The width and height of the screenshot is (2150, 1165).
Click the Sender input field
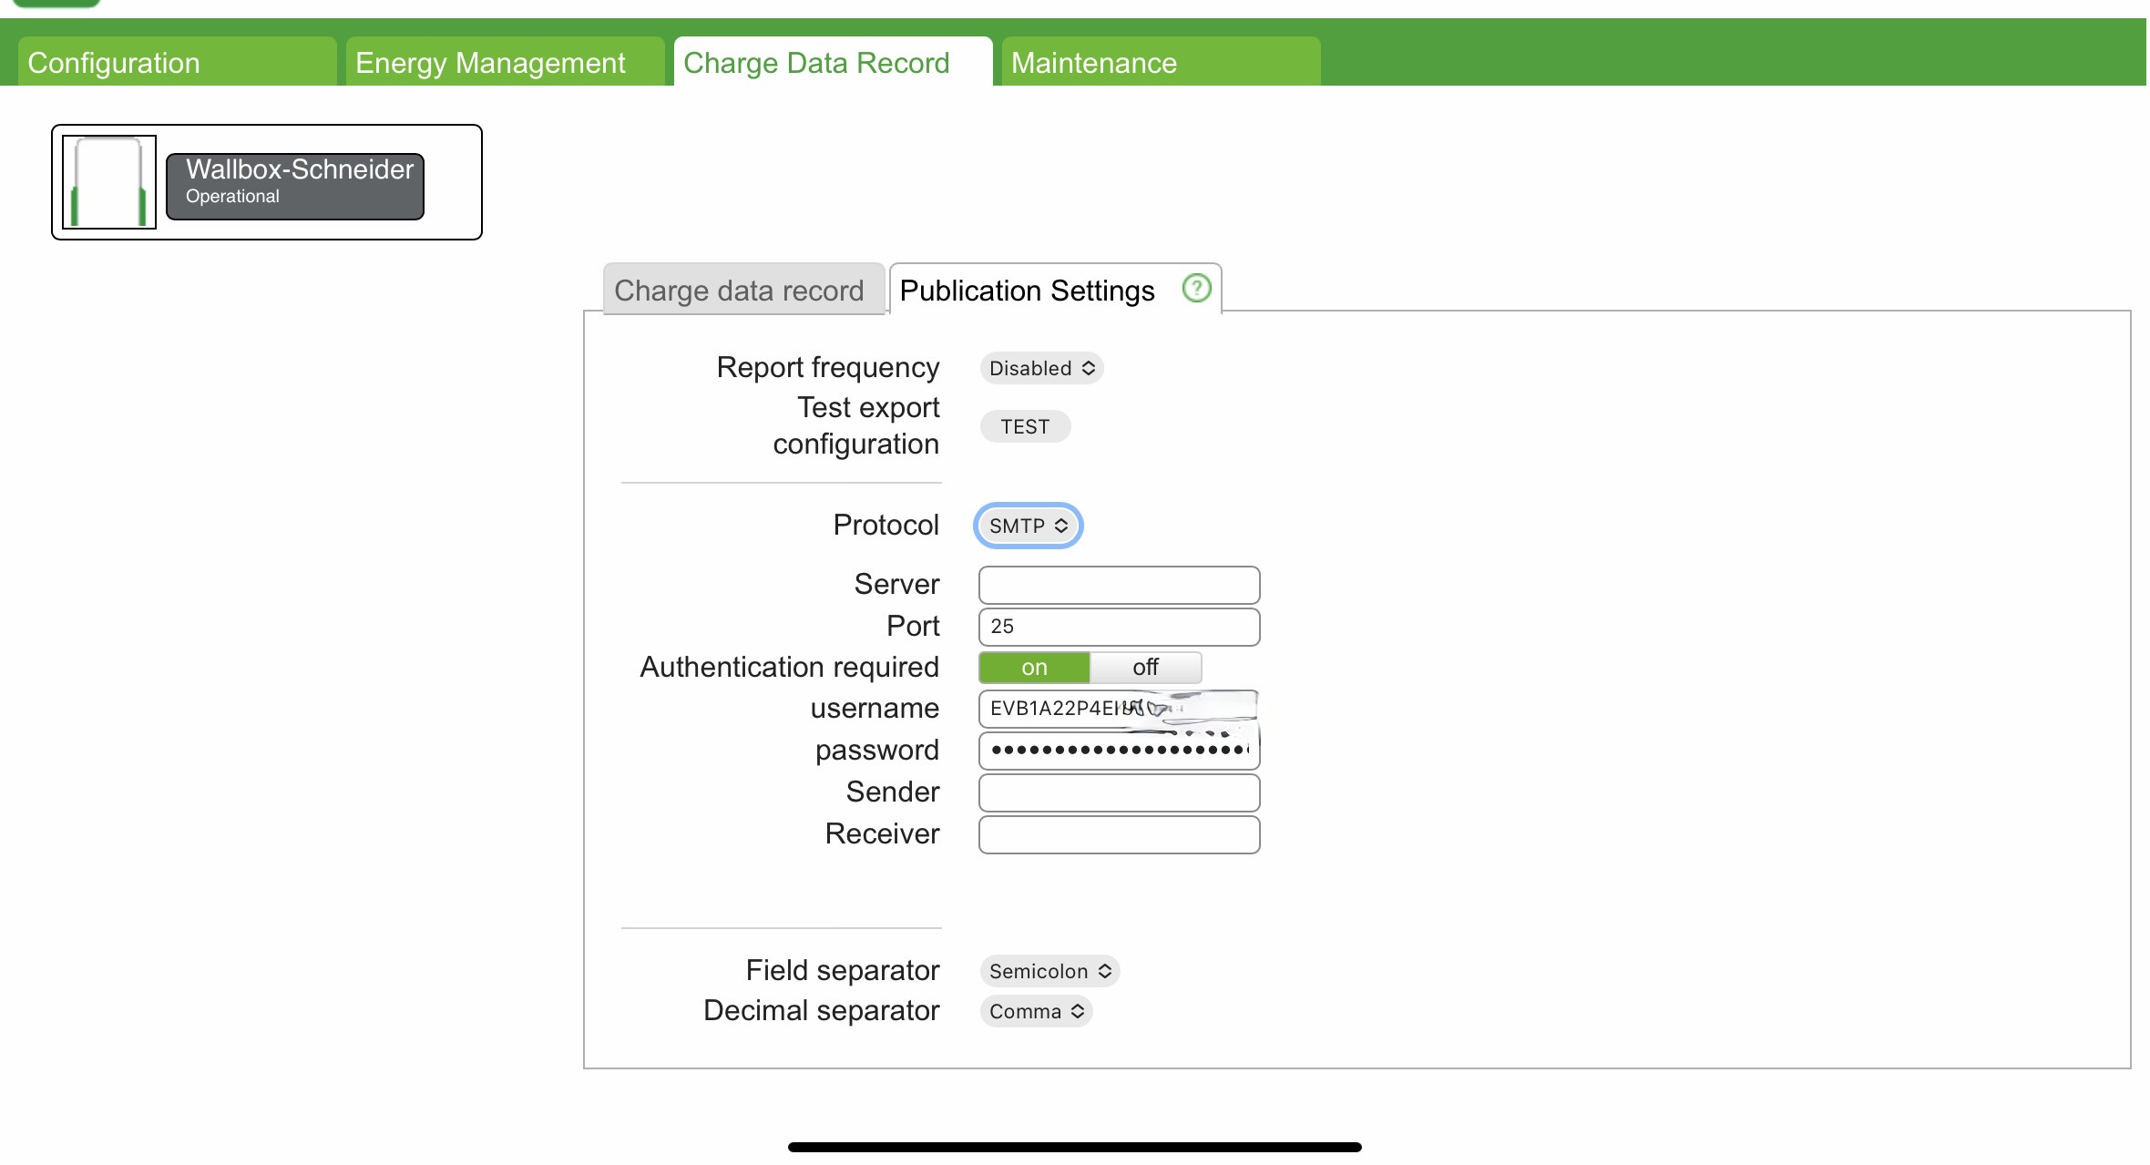pos(1119,792)
